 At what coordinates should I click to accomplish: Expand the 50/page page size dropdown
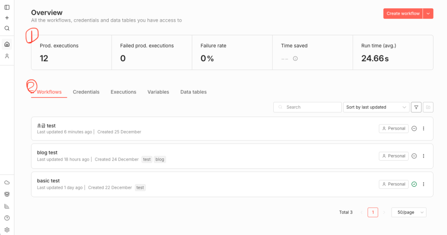click(x=409, y=212)
